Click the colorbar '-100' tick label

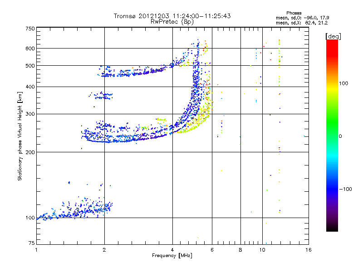345,189
